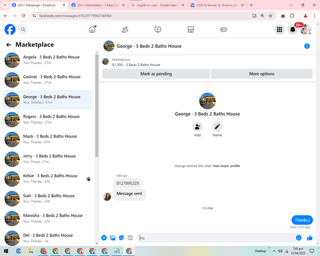The width and height of the screenshot is (320, 256).
Task: Open Windows Start menu
Action: point(6,251)
